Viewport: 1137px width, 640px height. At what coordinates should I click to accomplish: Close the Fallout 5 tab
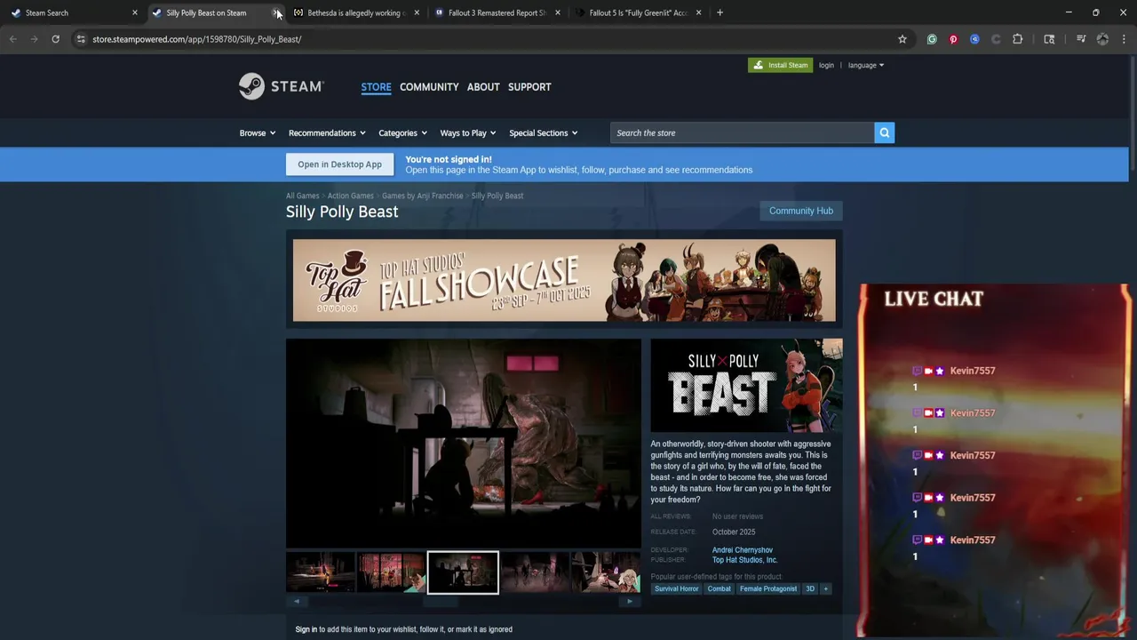(698, 12)
